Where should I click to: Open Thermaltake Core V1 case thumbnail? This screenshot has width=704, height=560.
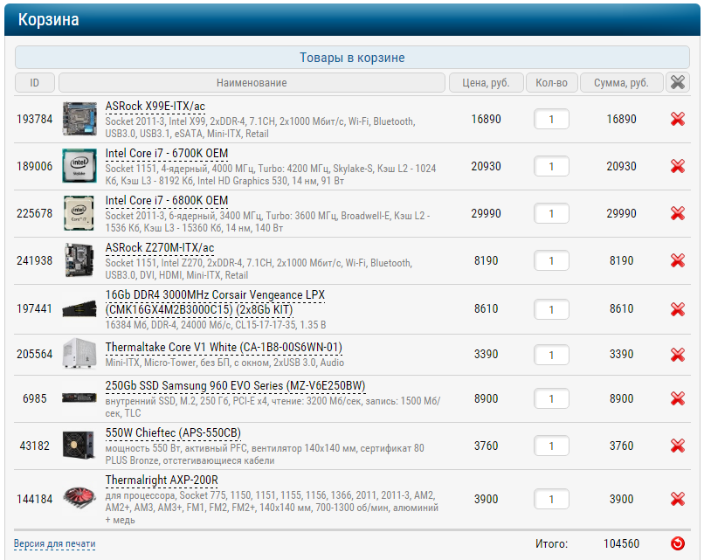tap(79, 354)
